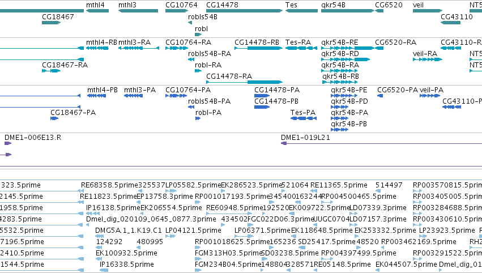Click the qkr54B-PA protein label
The image size is (482, 273).
pos(349,113)
